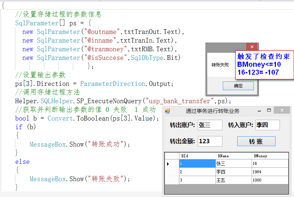Viewport: 294px width, 197px height.
Task: Click the BId cell with value 3
Action: 197,180
